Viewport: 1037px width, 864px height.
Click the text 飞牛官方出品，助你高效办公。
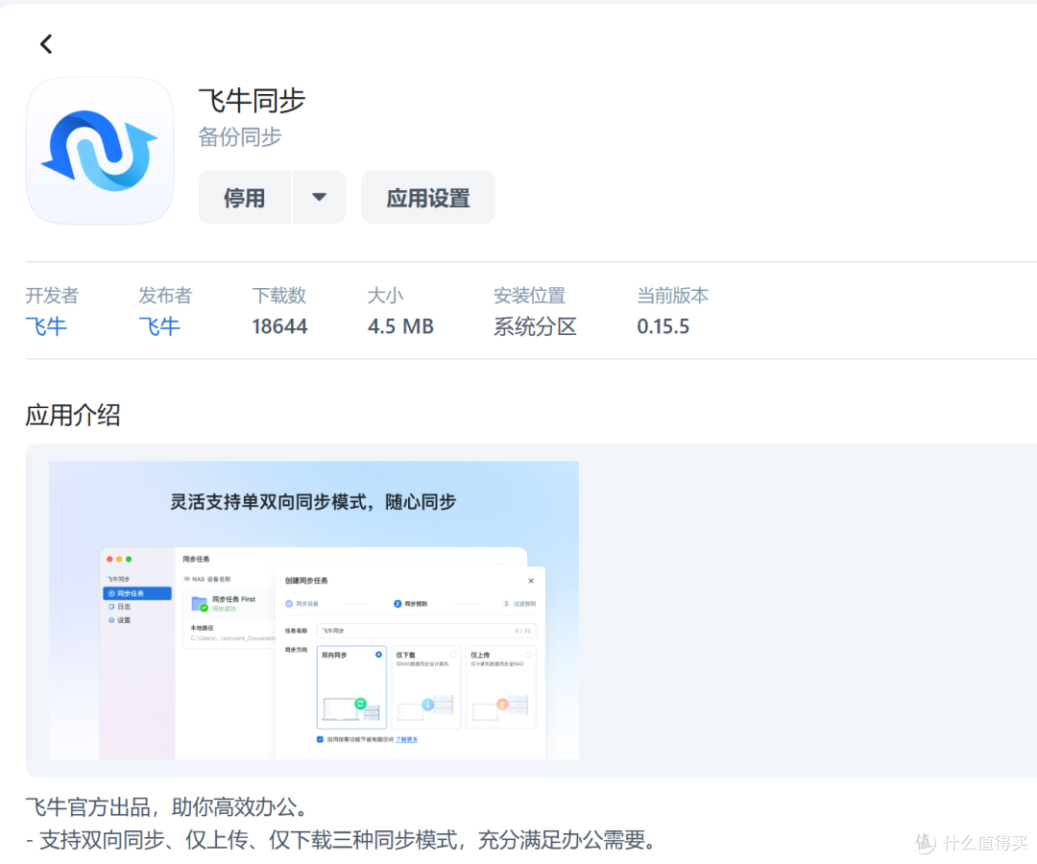[x=167, y=806]
